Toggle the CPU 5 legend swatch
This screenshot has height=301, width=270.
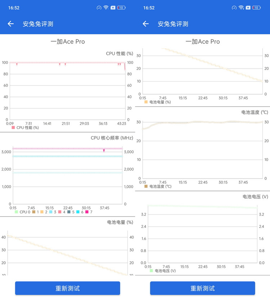[69, 212]
